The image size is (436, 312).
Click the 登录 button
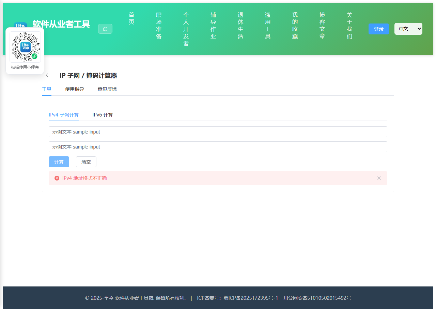pos(379,29)
